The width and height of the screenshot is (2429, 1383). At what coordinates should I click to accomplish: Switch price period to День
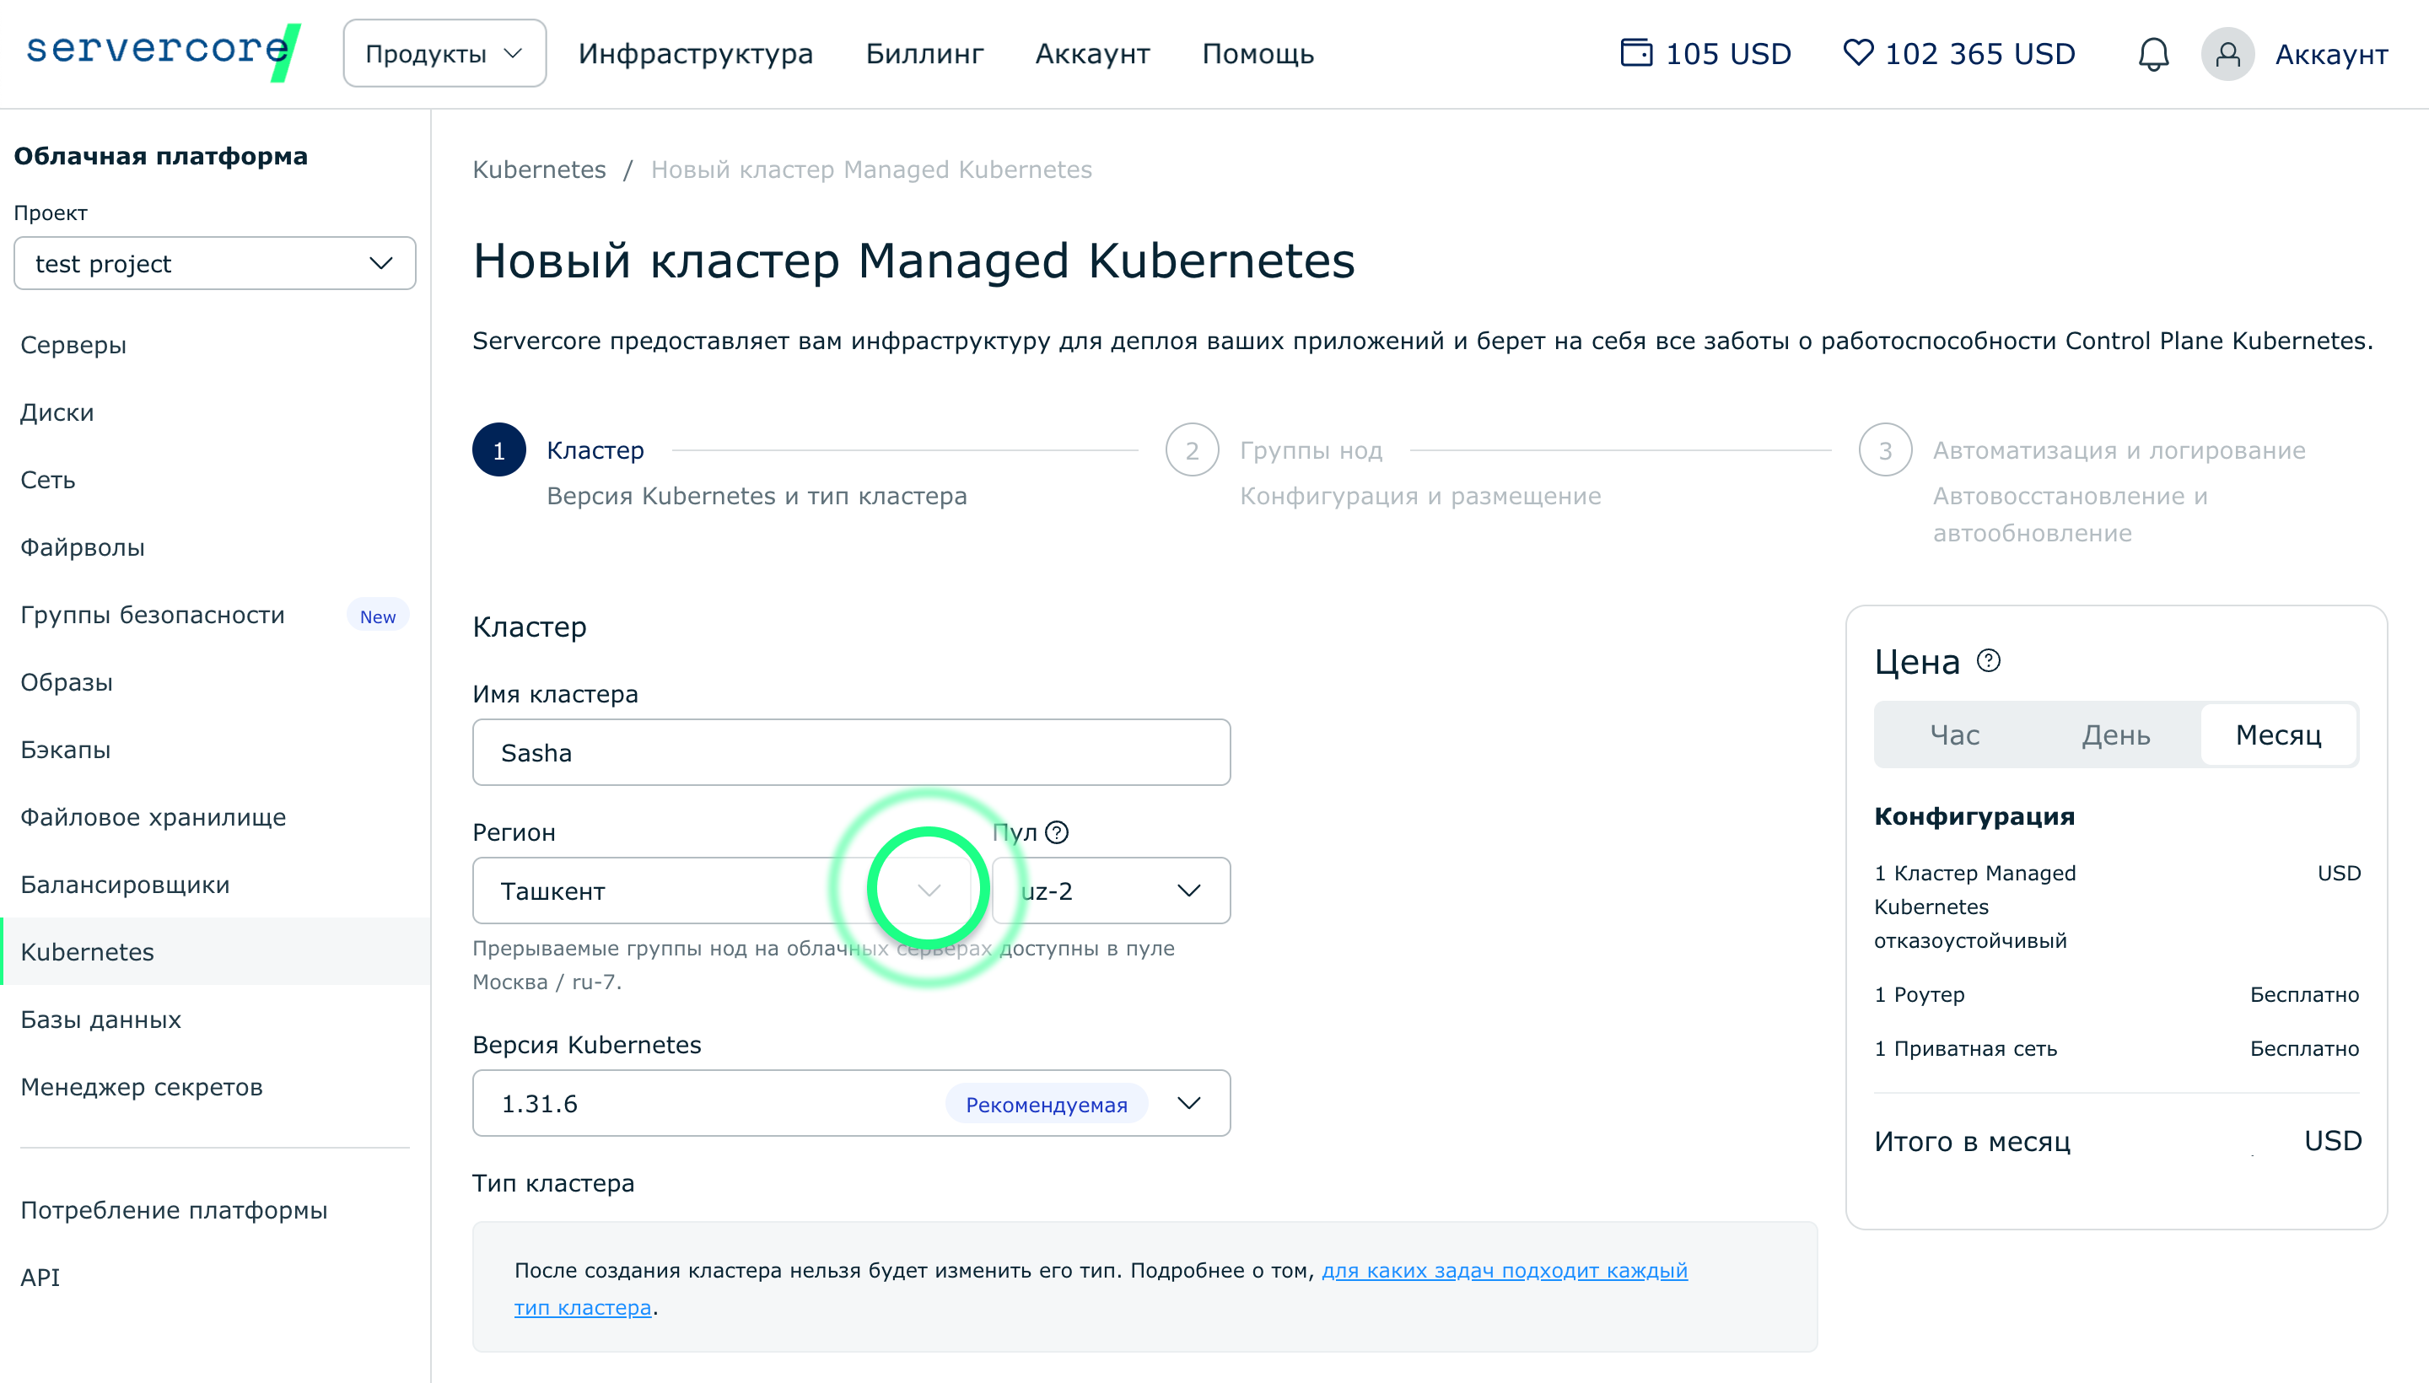coord(2115,735)
